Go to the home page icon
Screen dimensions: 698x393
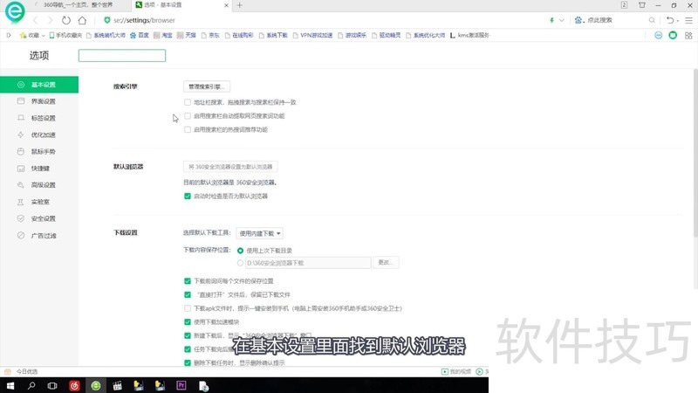(x=82, y=20)
